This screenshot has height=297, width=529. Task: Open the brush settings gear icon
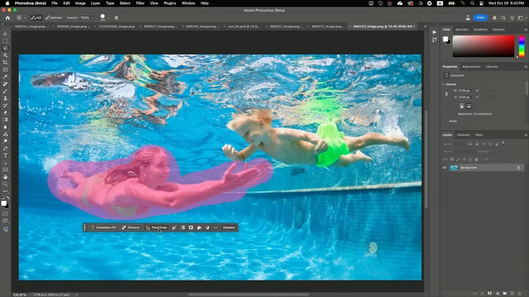click(116, 18)
